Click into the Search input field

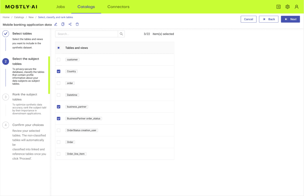[x=87, y=34]
